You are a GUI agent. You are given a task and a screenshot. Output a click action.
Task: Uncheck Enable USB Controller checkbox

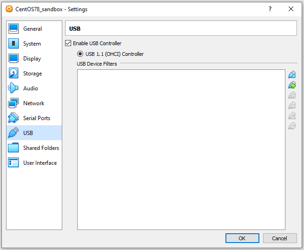[x=68, y=43]
